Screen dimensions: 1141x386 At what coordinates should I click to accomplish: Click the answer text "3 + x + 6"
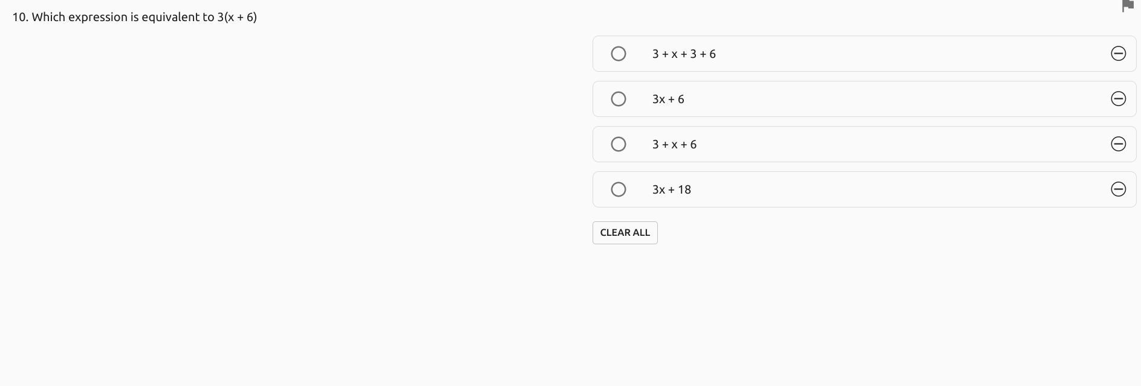(674, 144)
